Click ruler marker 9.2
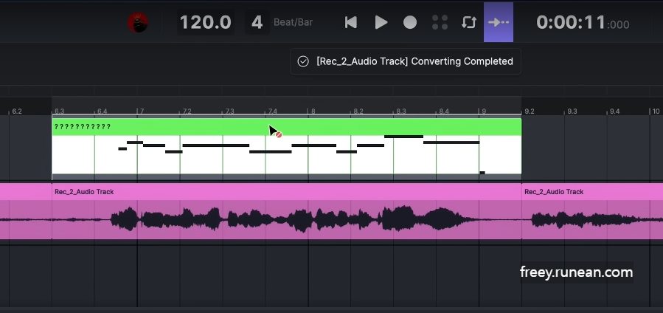The height and width of the screenshot is (313, 663). coord(529,111)
